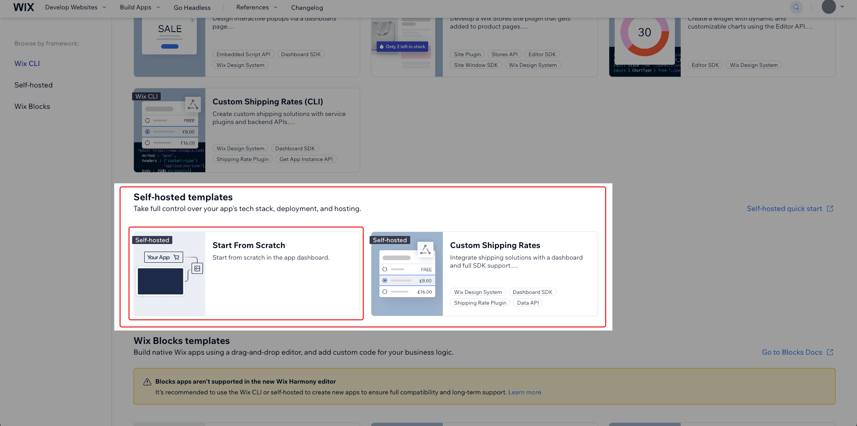
Task: Click the warning triangle icon in Blocks notice
Action: (x=147, y=382)
